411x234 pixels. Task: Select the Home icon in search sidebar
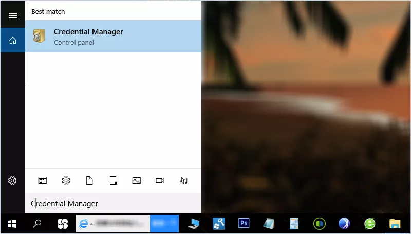12,41
